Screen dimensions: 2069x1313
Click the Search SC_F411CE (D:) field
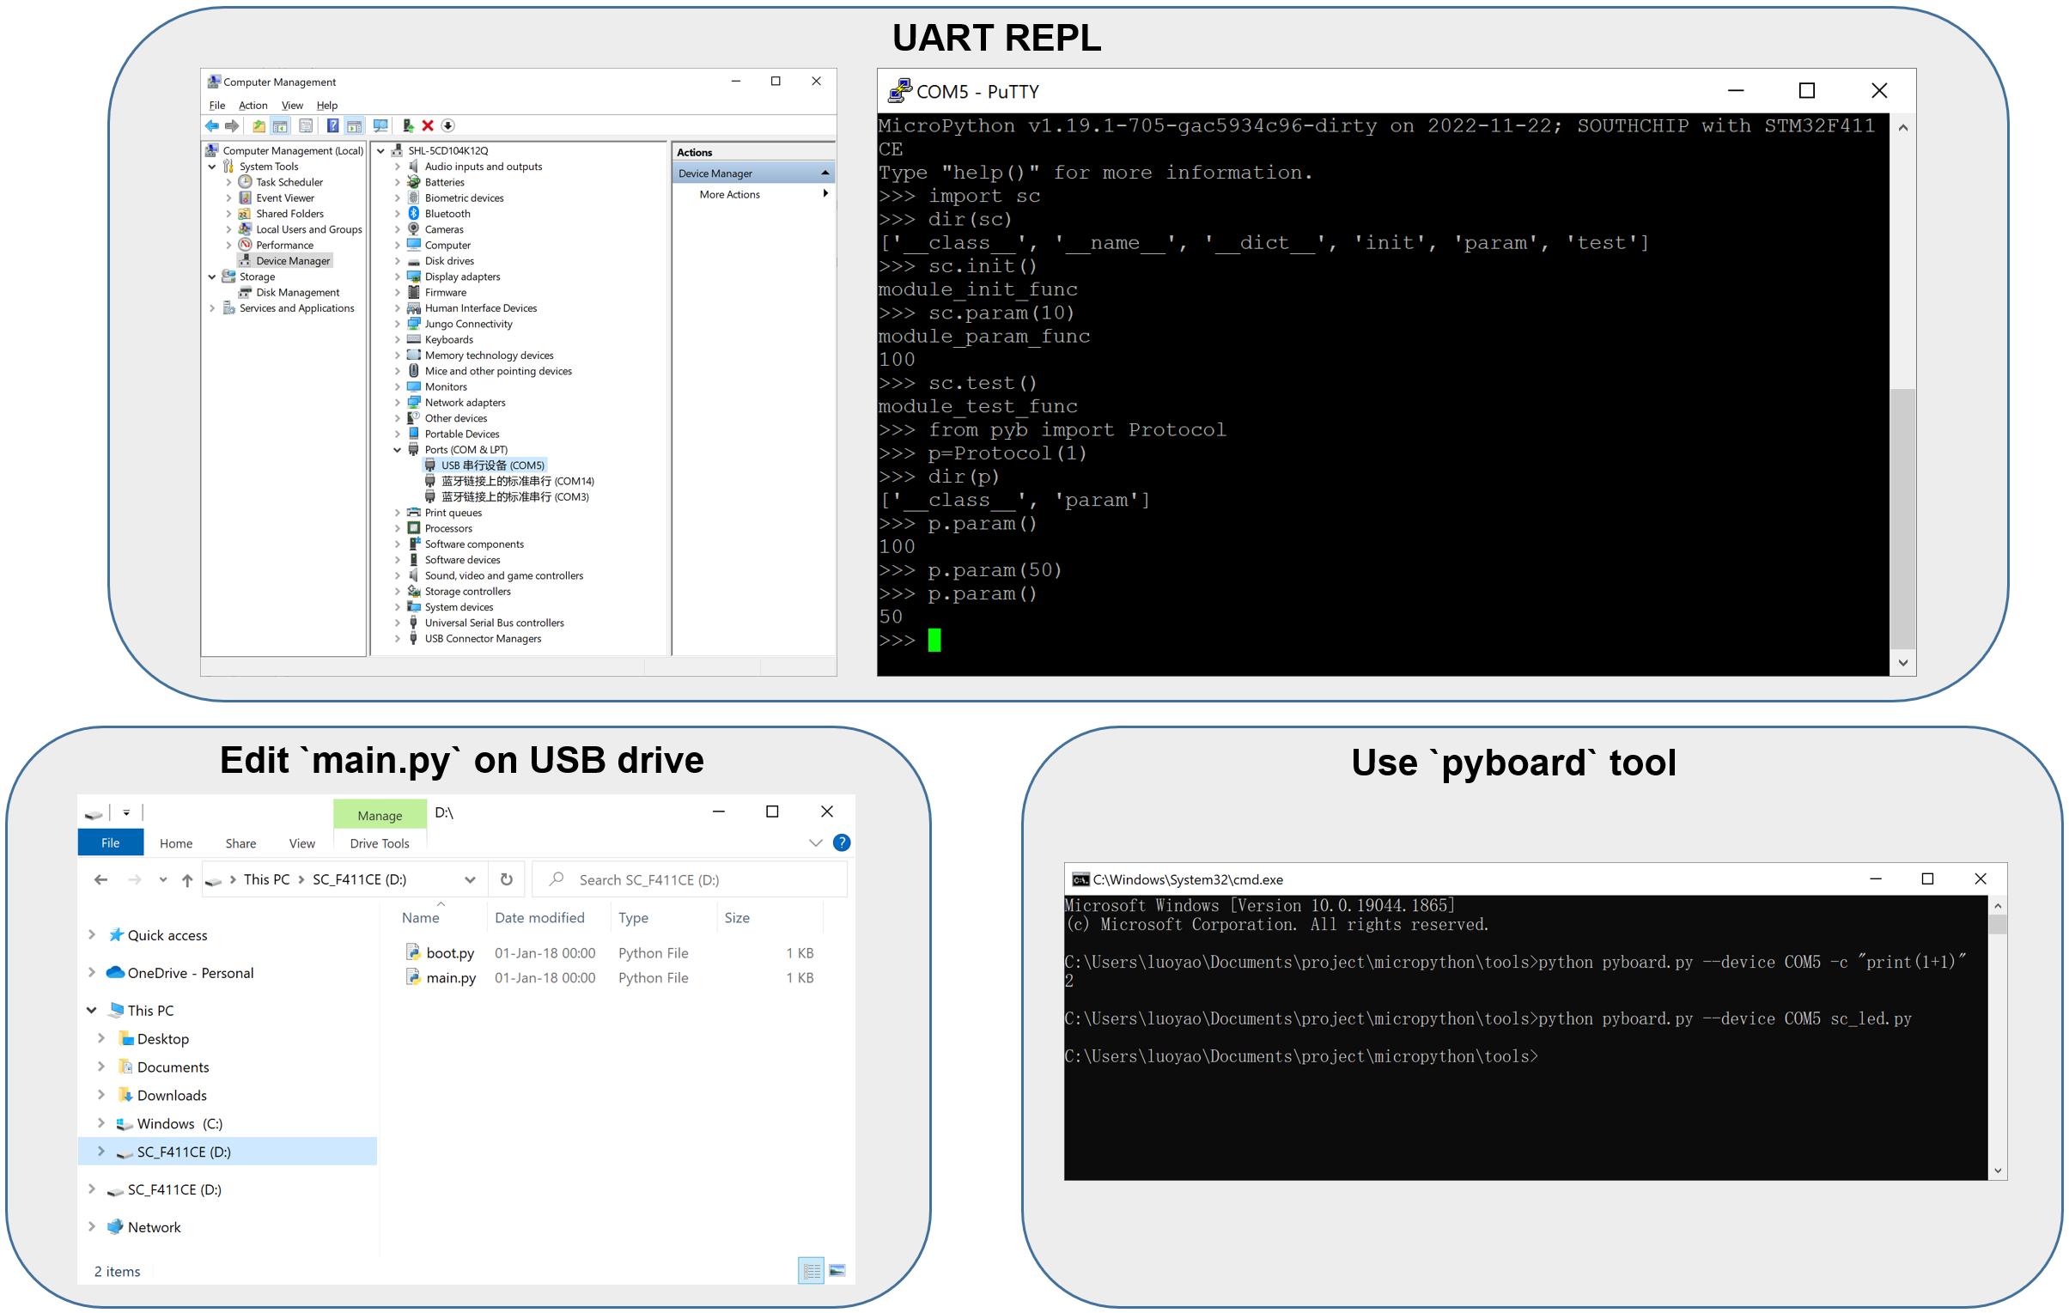(x=687, y=879)
